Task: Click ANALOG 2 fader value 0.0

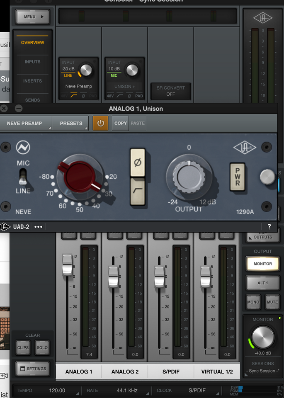Action: click(x=135, y=354)
